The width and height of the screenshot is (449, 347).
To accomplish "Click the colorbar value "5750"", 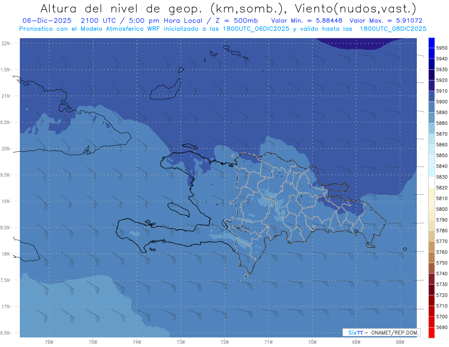I will click(442, 263).
